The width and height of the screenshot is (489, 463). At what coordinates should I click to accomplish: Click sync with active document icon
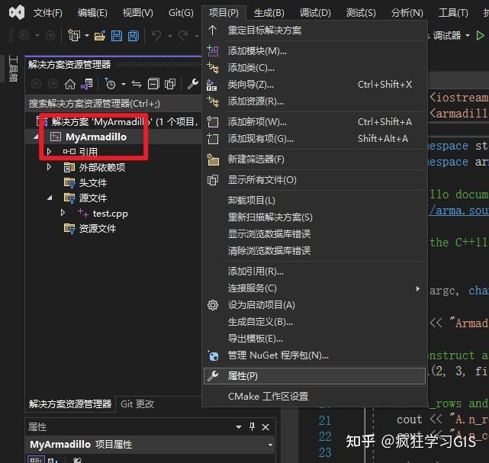tap(137, 84)
